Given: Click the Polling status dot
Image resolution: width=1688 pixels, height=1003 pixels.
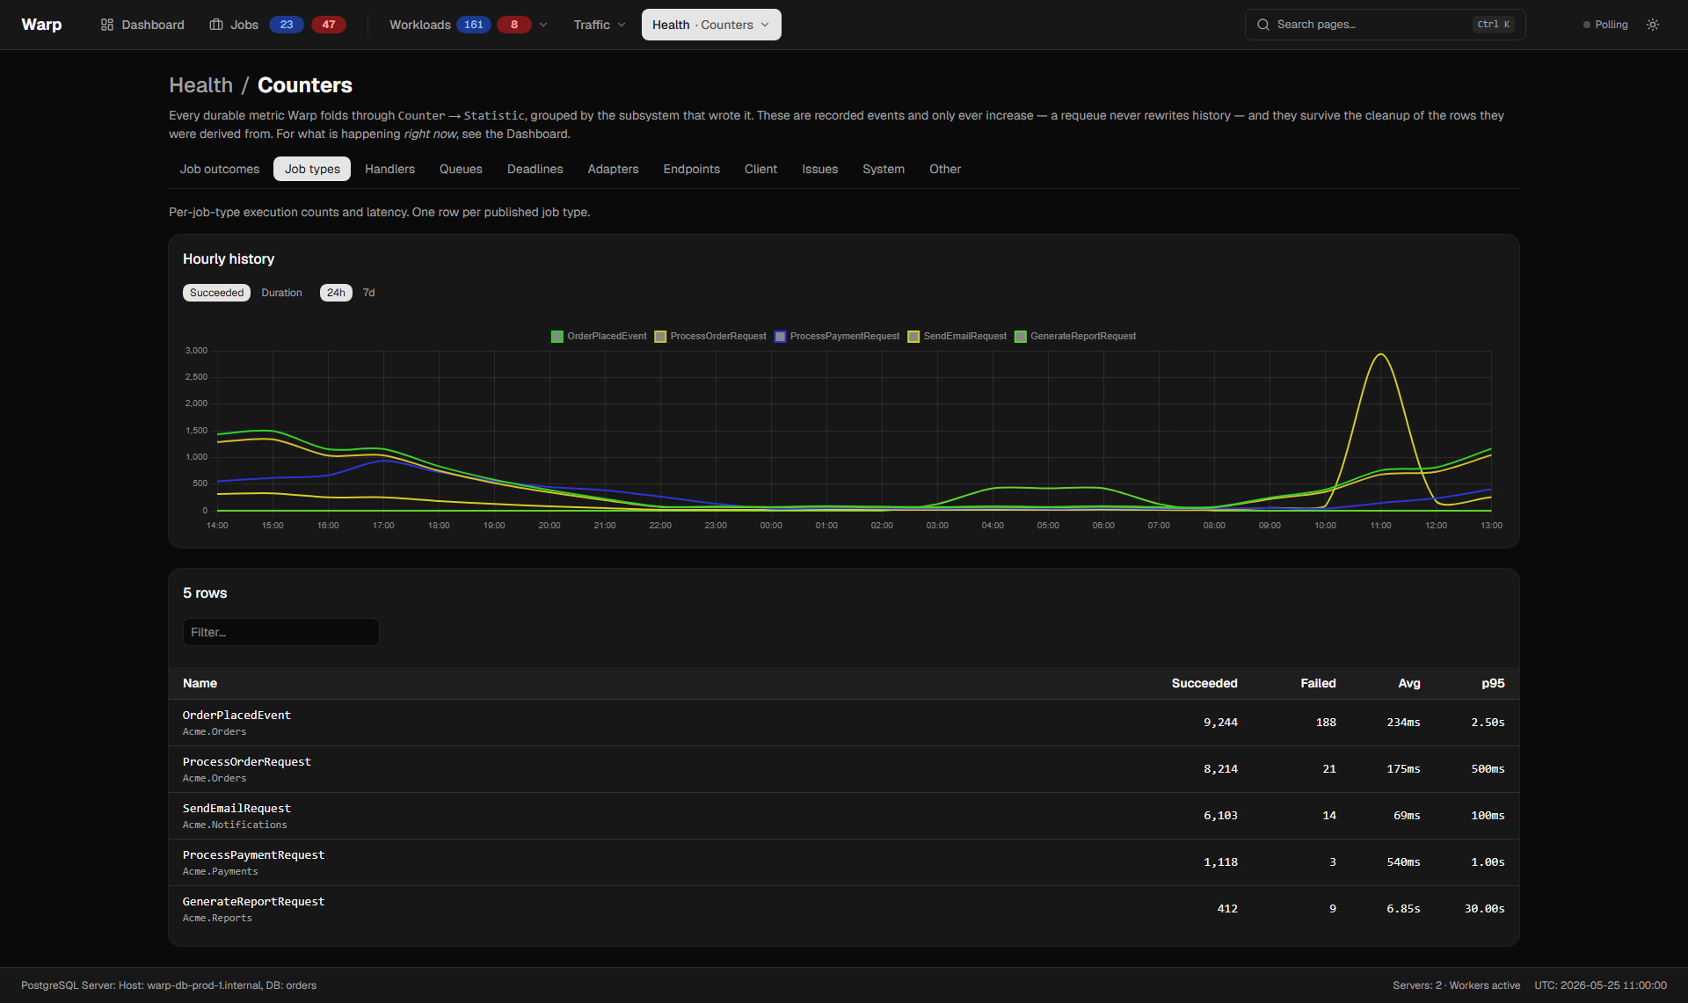Looking at the screenshot, I should 1587,25.
